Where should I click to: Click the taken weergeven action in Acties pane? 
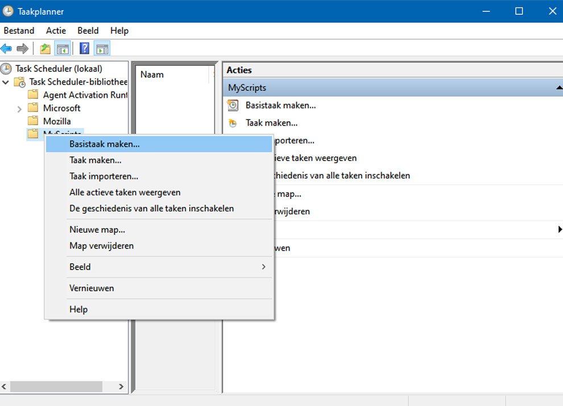pyautogui.click(x=316, y=158)
